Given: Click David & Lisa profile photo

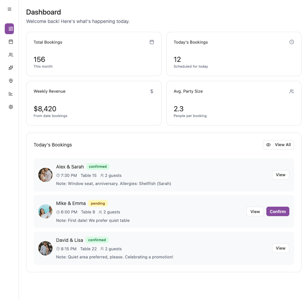Looking at the screenshot, I should [45, 248].
